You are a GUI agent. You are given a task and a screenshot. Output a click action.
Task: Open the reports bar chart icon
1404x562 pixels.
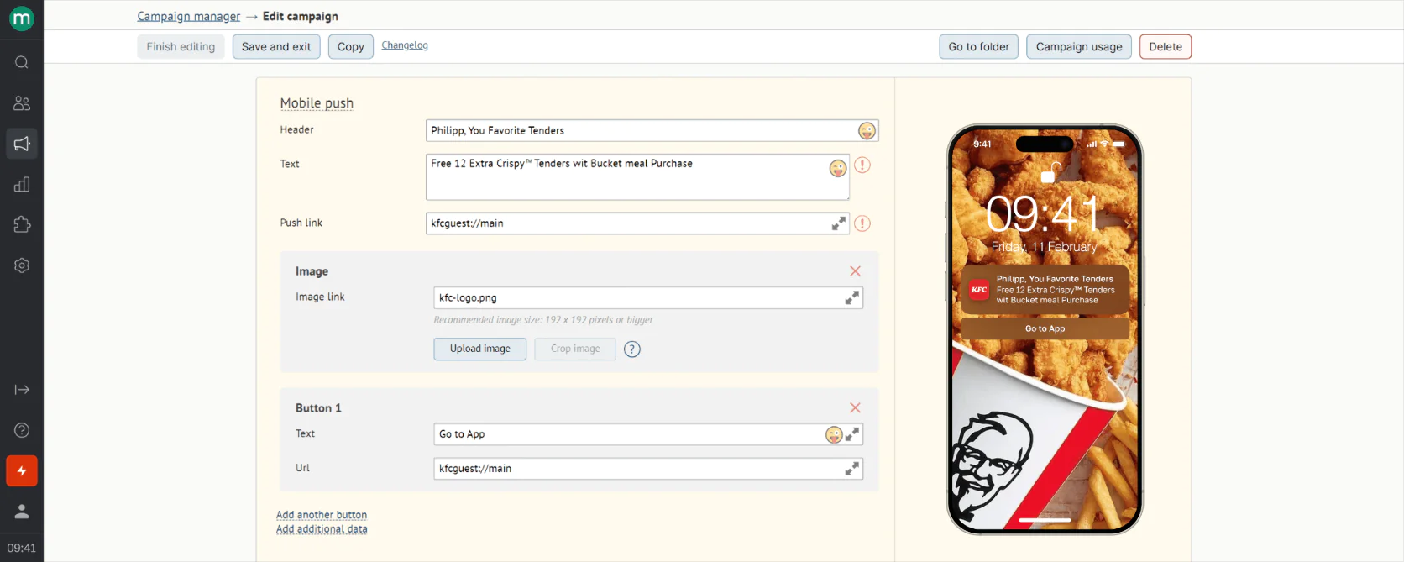coord(22,184)
